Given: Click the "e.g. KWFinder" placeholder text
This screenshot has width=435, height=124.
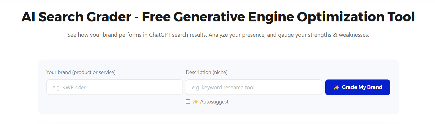Looking at the screenshot, I should point(69,87).
